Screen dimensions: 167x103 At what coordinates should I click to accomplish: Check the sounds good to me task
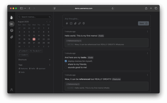click(x=66, y=67)
